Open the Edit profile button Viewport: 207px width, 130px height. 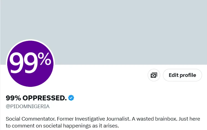(182, 75)
